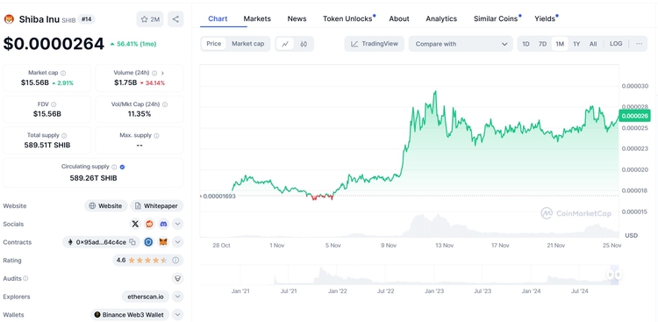Click the 0.000026 current price label
This screenshot has height=322, width=658.
point(635,116)
